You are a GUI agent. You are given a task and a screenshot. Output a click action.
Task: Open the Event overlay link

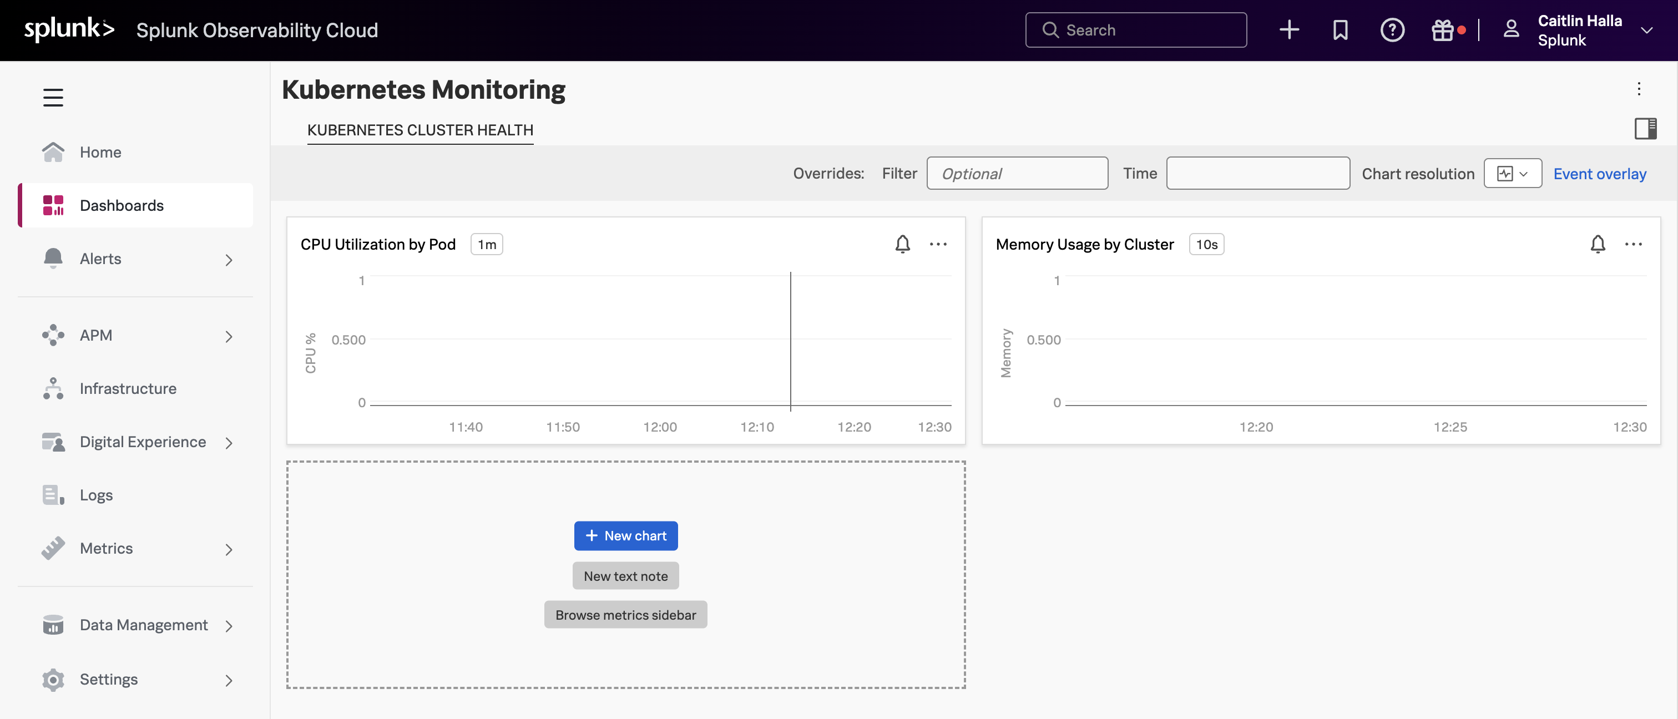(x=1599, y=174)
